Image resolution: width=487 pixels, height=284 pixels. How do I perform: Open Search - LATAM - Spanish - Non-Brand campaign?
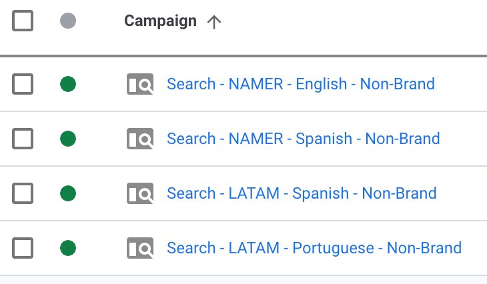pyautogui.click(x=302, y=193)
